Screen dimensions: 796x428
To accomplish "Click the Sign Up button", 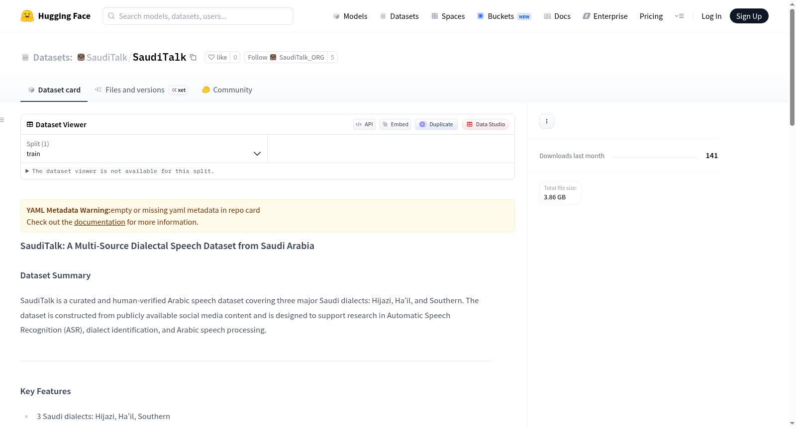I will tap(749, 16).
